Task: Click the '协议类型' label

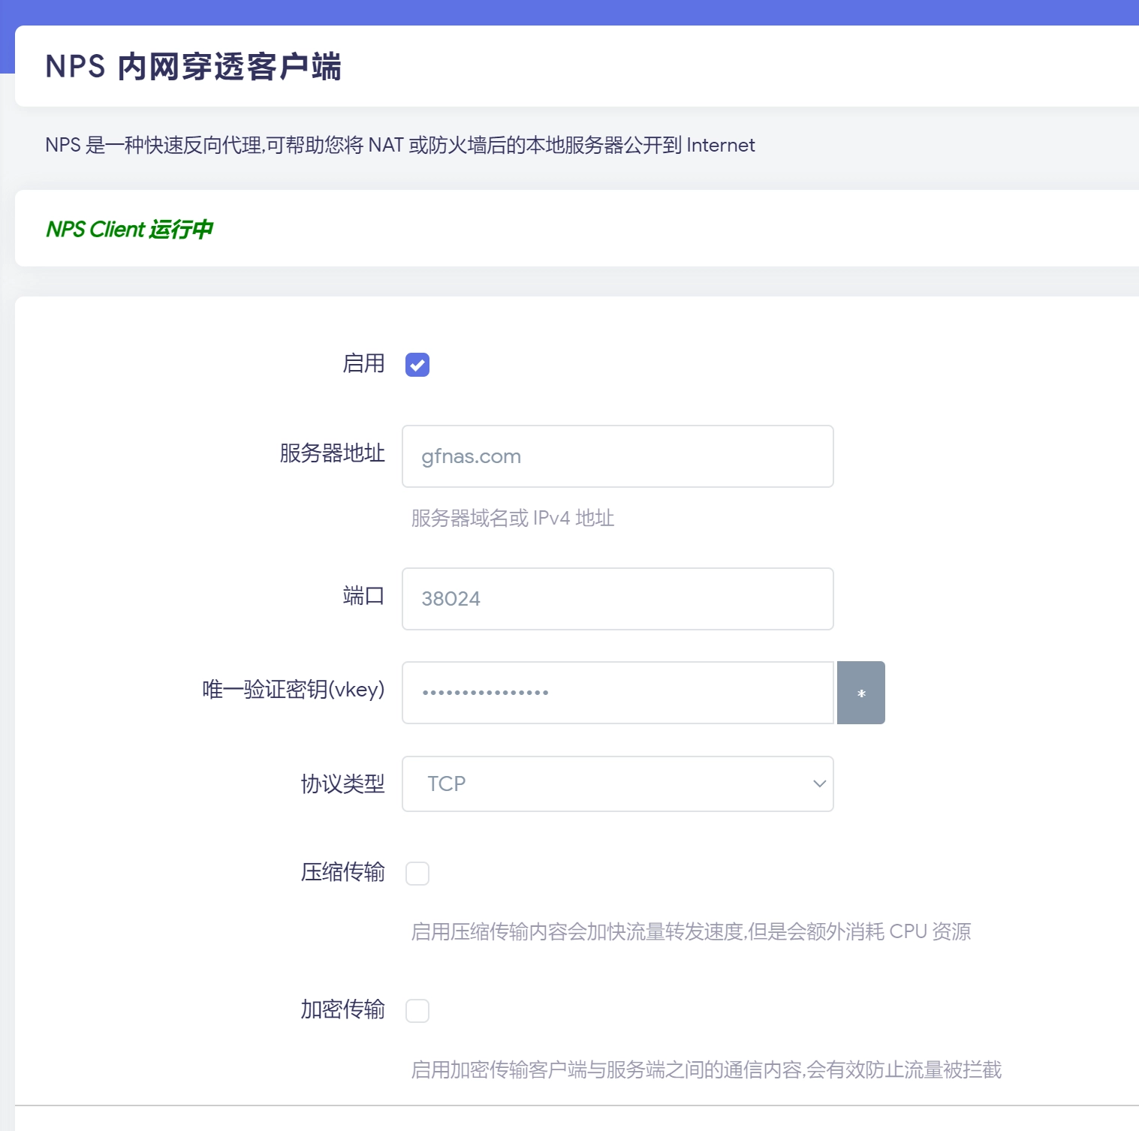Action: 343,784
